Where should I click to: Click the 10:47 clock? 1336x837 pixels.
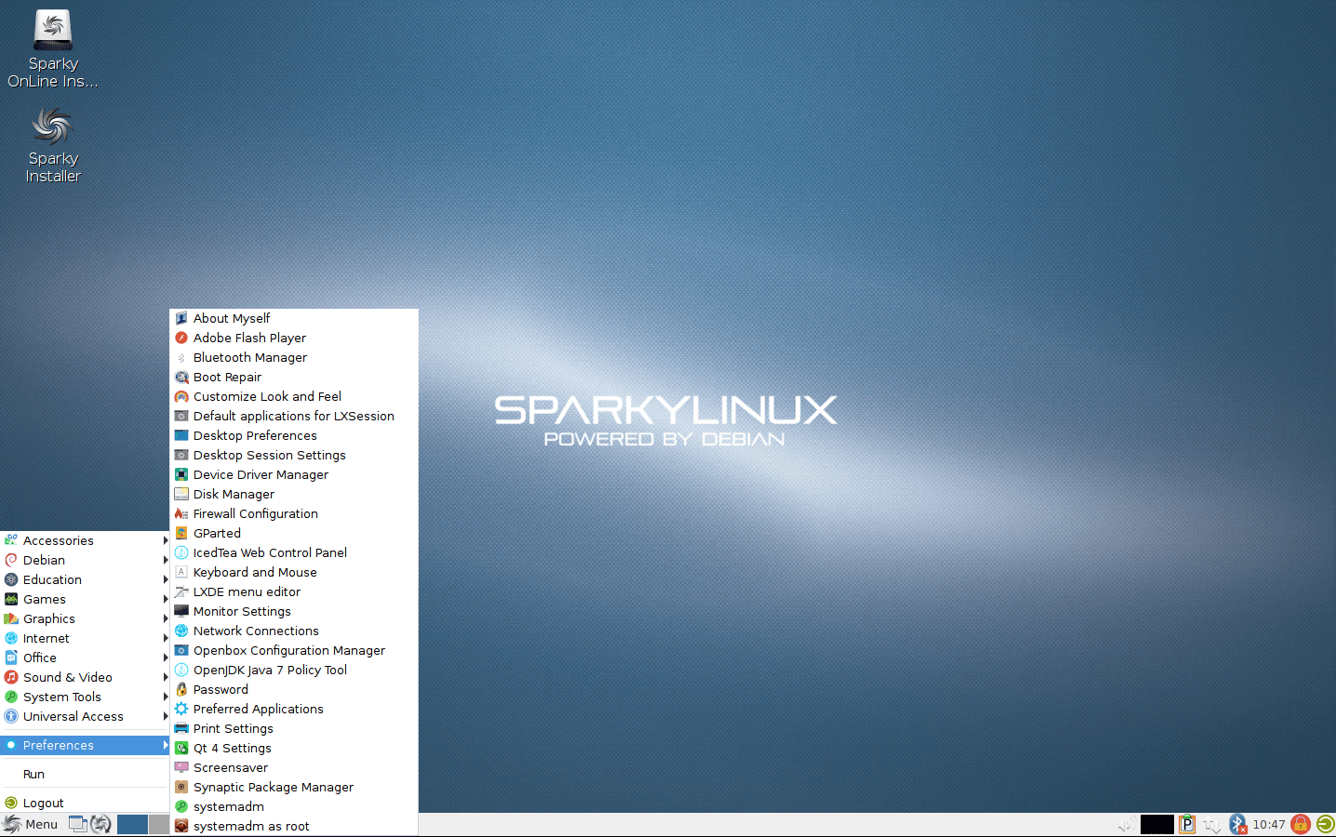tap(1269, 824)
